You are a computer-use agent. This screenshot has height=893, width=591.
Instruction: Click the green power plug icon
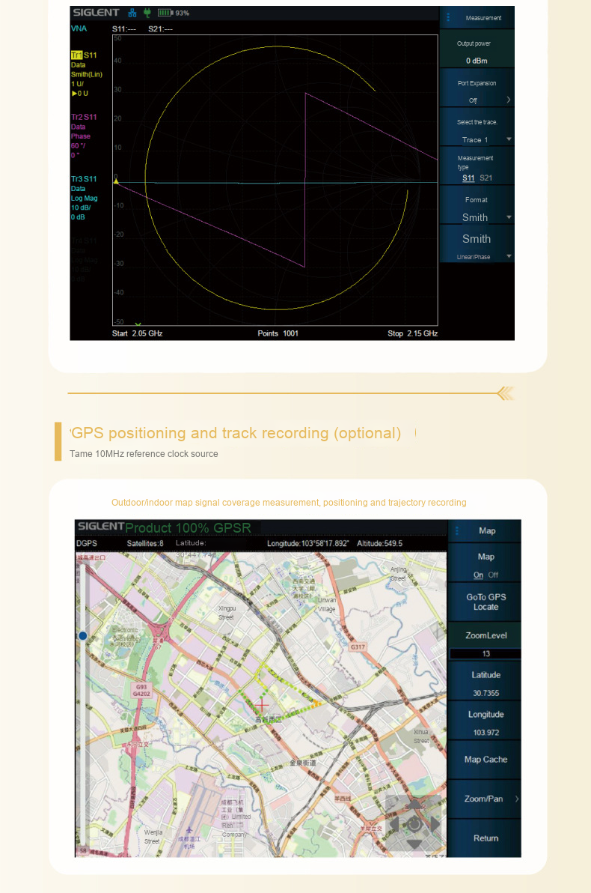coord(147,13)
